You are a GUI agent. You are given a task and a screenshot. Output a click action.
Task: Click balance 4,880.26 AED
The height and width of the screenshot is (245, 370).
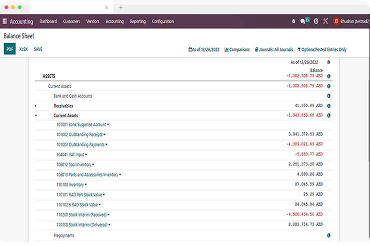(x=309, y=174)
